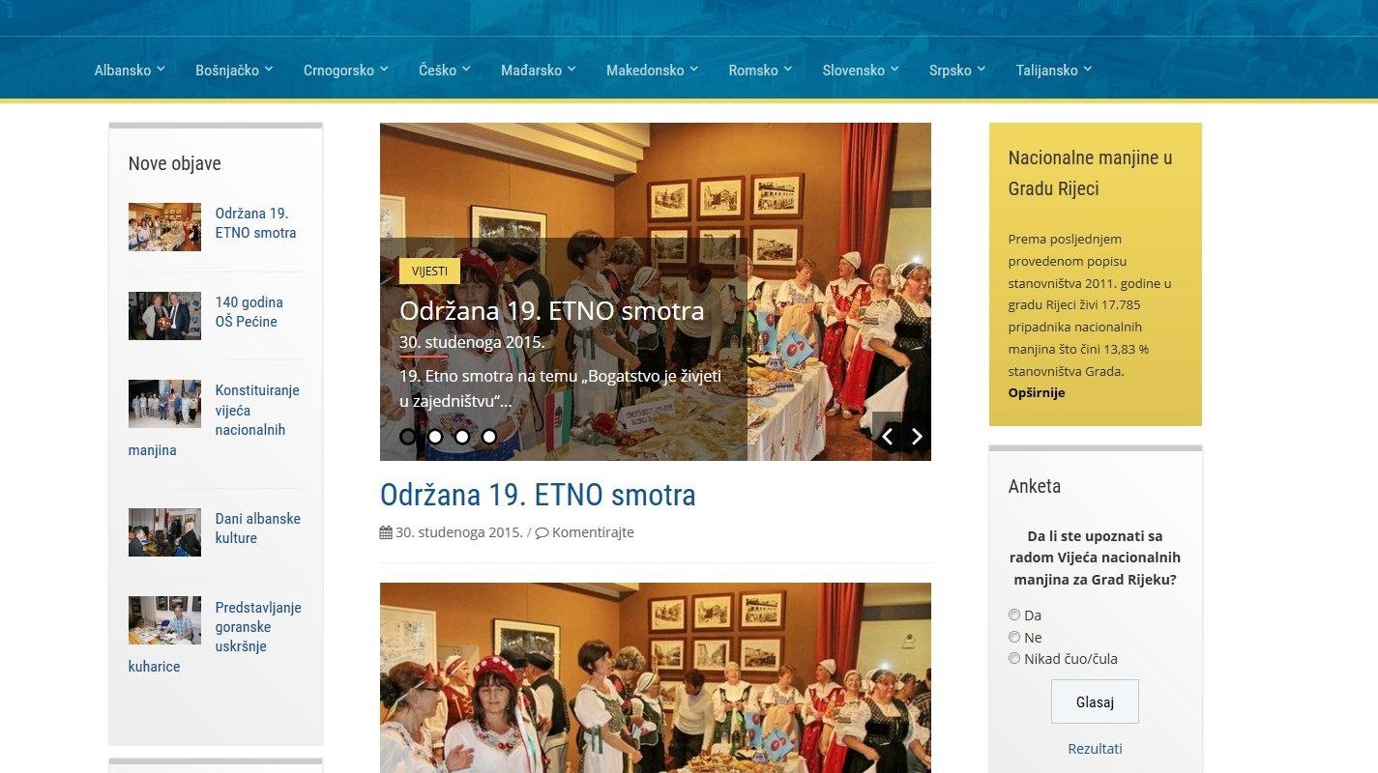Select the first carousel dot indicator
The width and height of the screenshot is (1378, 773).
point(408,437)
